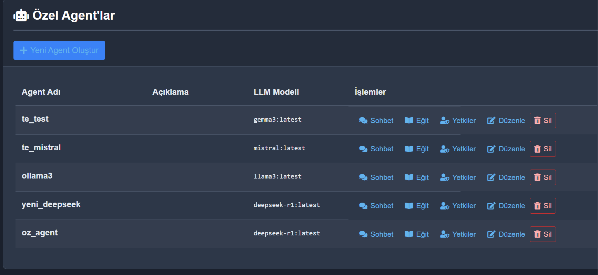Screen dimensions: 598x275
Task: Open Yetkiler permissions for te_test
Action: pyautogui.click(x=458, y=121)
